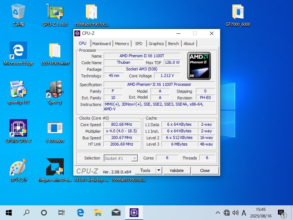
Task: Click the Level 2 value 6 x 512 KBytes
Action: tap(179, 137)
